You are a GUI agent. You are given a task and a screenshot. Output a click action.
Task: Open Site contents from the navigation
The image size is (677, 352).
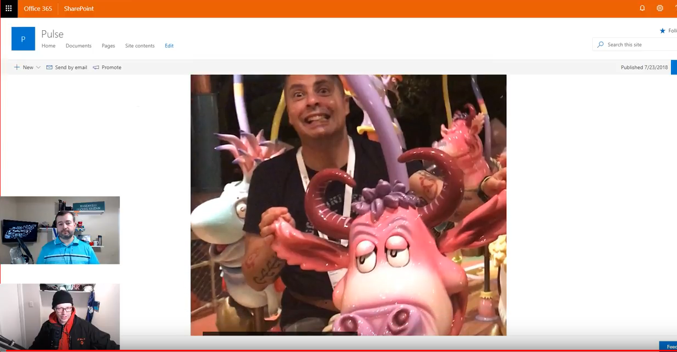140,46
